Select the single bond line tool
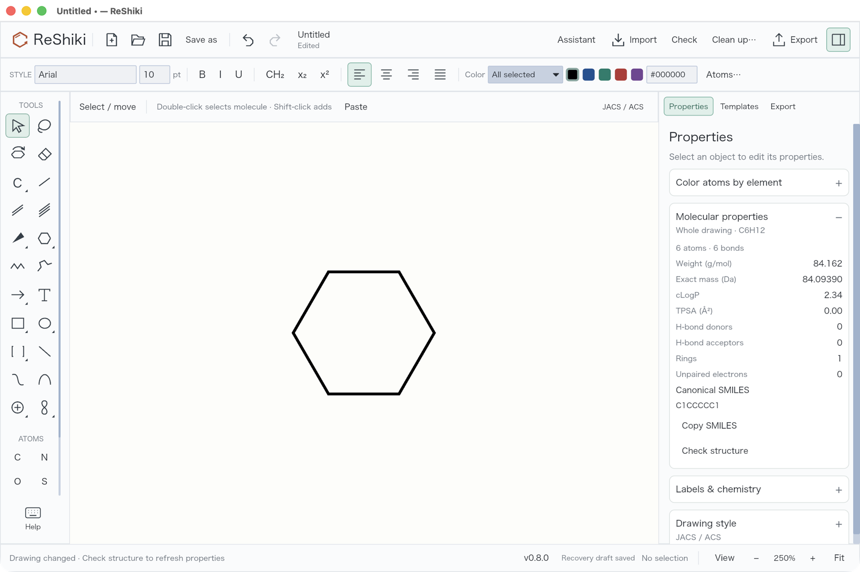Image resolution: width=860 pixels, height=572 pixels. click(x=45, y=183)
